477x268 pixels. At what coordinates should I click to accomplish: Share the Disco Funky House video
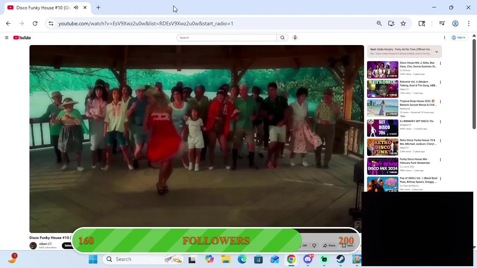(329, 246)
